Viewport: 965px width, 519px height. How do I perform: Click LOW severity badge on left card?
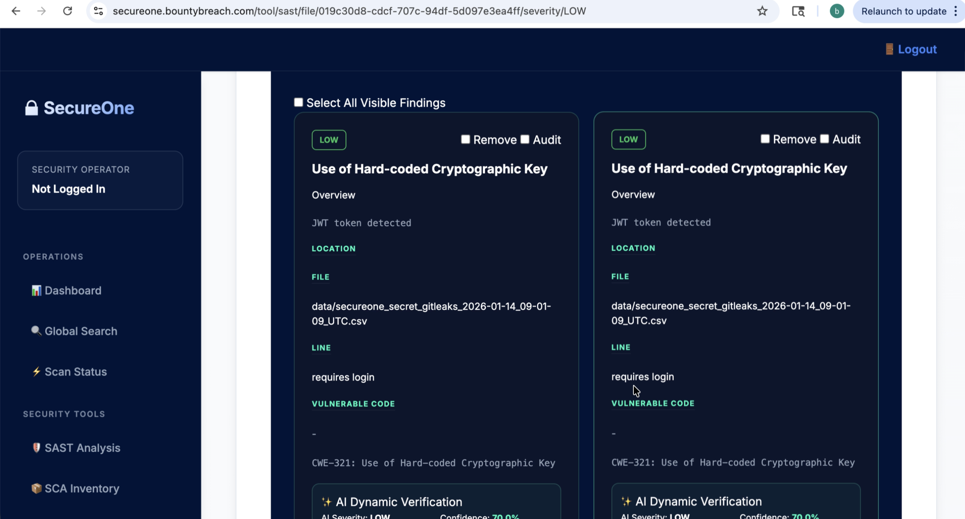coord(329,140)
